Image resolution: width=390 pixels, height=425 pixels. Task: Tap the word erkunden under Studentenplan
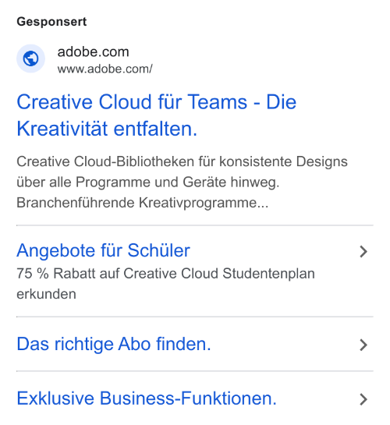[x=46, y=294]
